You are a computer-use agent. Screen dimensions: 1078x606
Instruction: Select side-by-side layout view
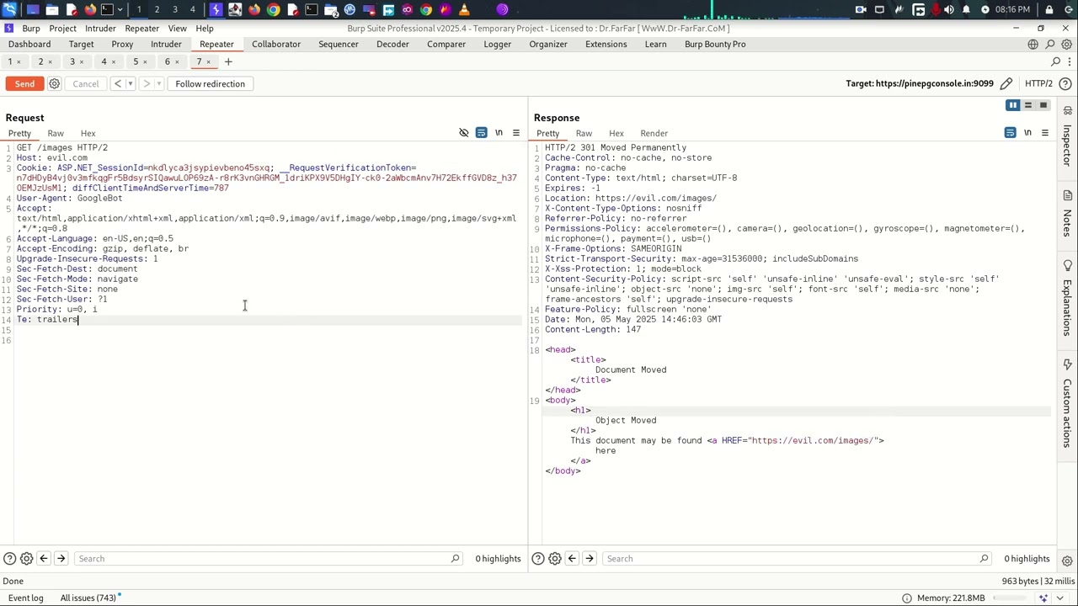1013,105
